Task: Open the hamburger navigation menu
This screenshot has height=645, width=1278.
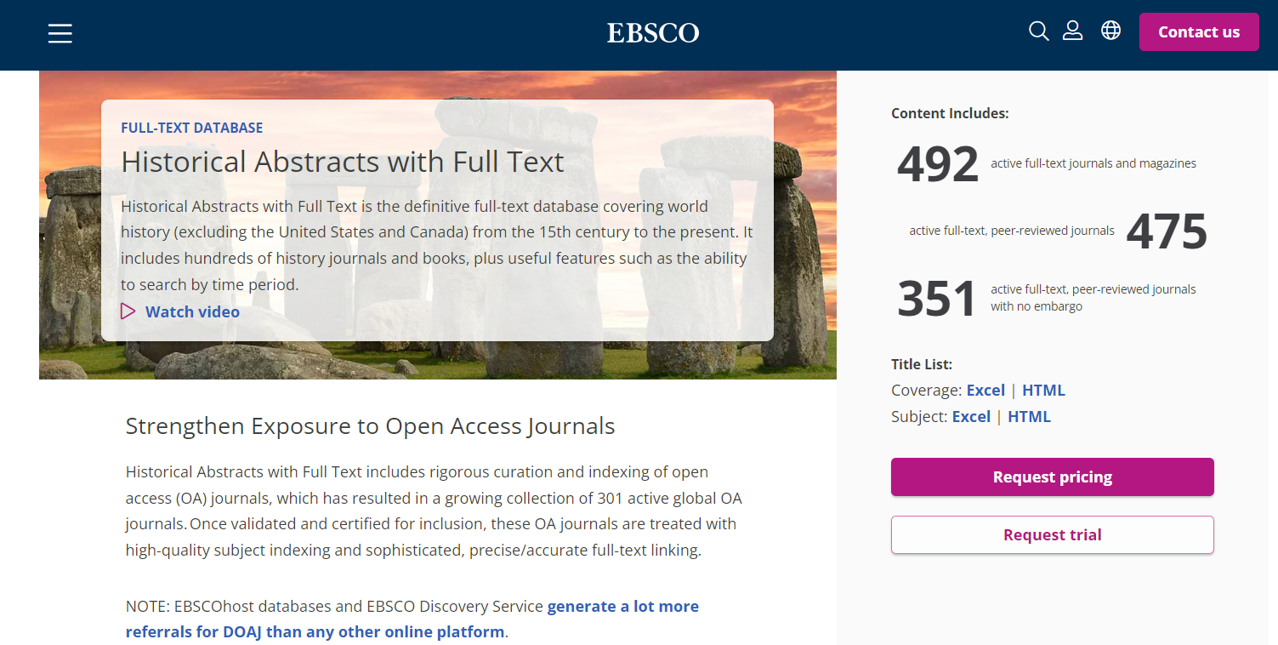Action: click(x=60, y=33)
